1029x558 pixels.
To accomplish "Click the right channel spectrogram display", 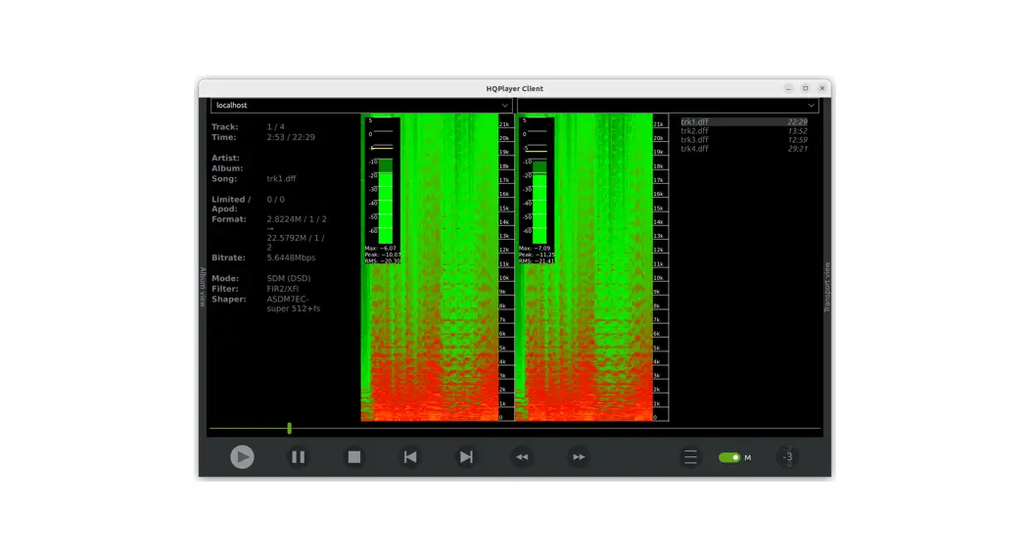I will coord(585,267).
